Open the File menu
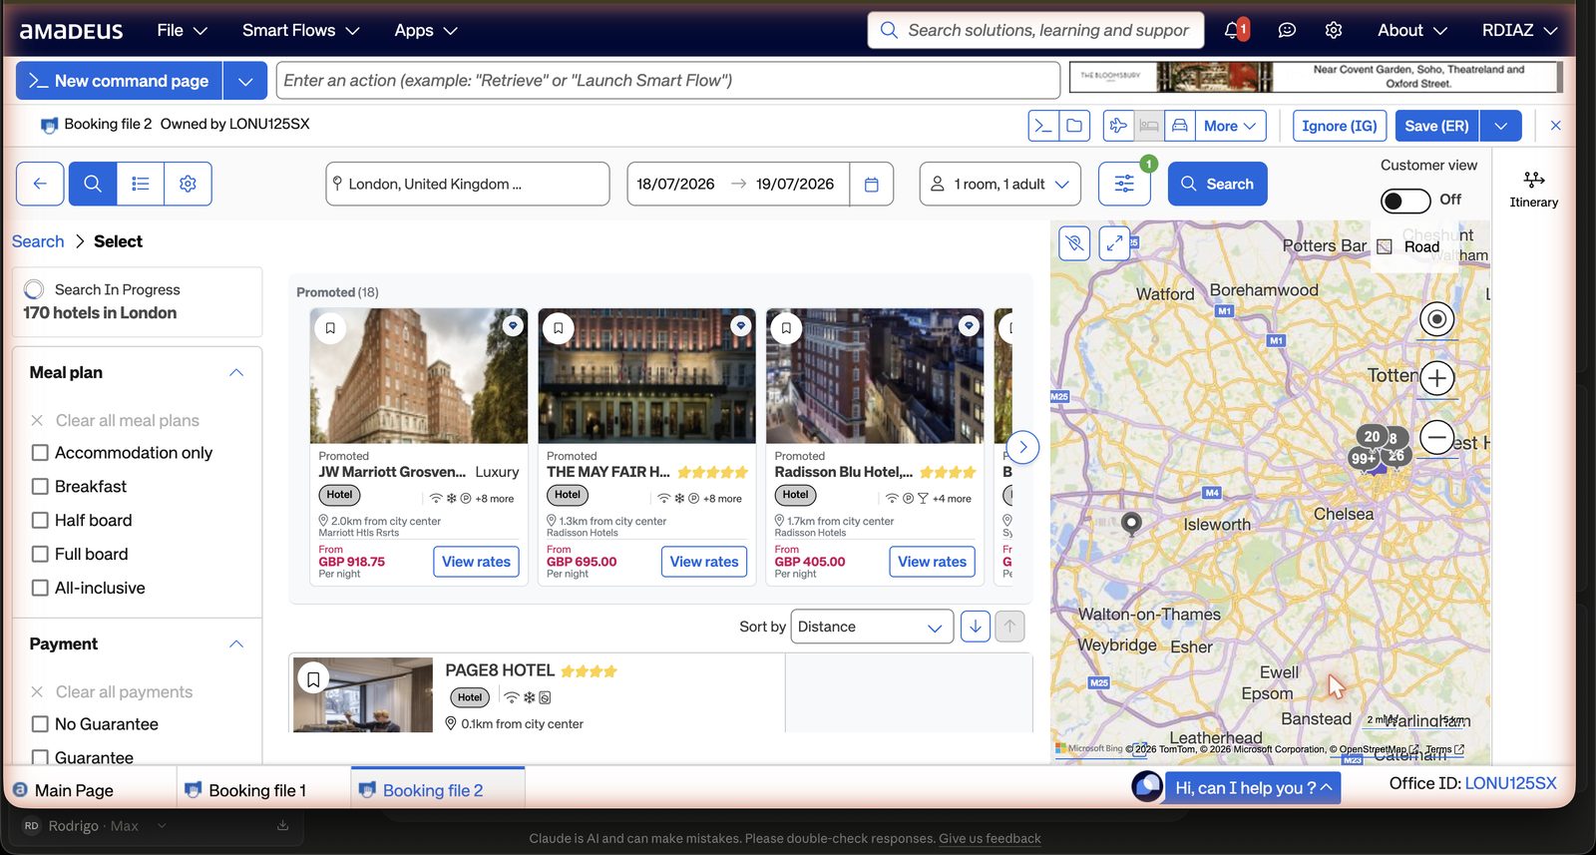The image size is (1596, 855). point(182,30)
